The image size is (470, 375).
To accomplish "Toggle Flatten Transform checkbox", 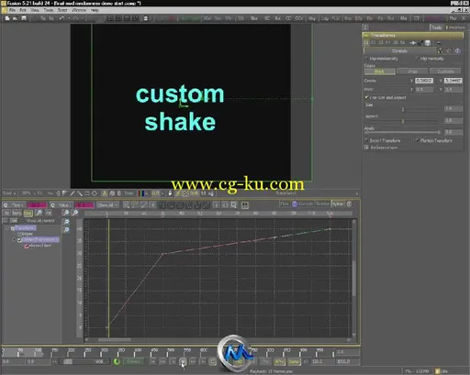I will 417,140.
